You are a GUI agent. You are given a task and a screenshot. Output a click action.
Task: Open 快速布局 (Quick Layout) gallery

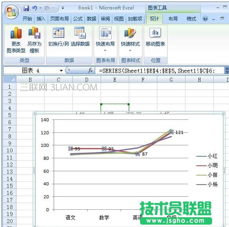pyautogui.click(x=105, y=39)
